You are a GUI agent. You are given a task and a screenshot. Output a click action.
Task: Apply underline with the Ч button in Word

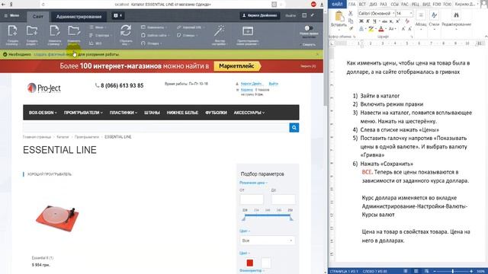[x=374, y=21]
